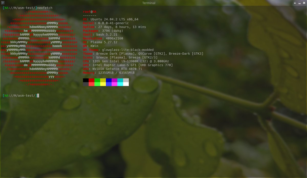Click the bright magenta palette block
307x178 pixels.
[114, 84]
